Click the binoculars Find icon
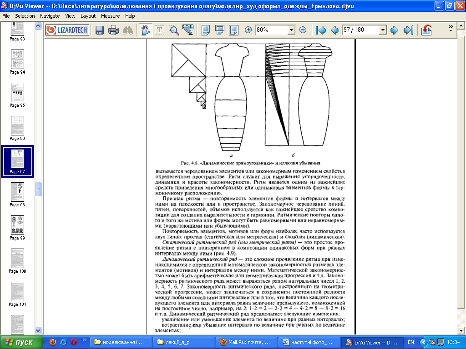Image resolution: width=466 pixels, height=349 pixels. coord(128,30)
